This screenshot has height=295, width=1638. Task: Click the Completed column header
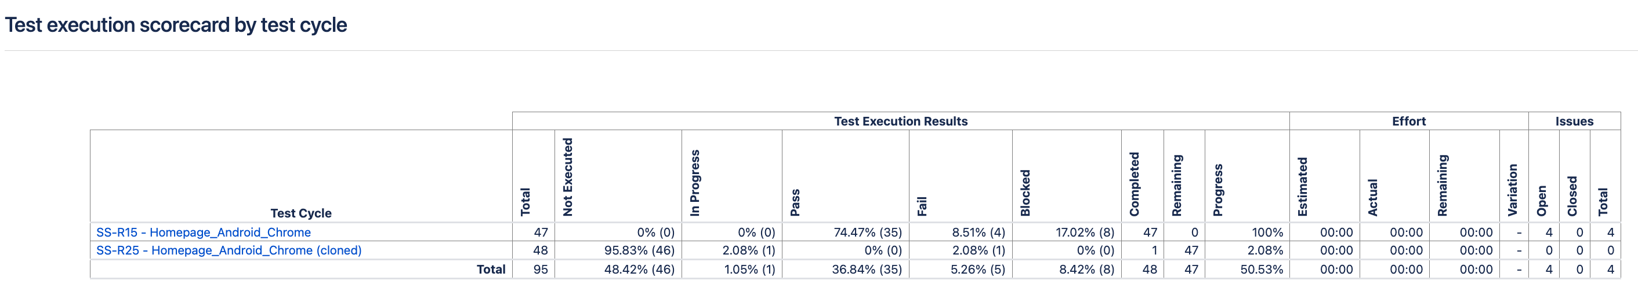pos(1135,184)
